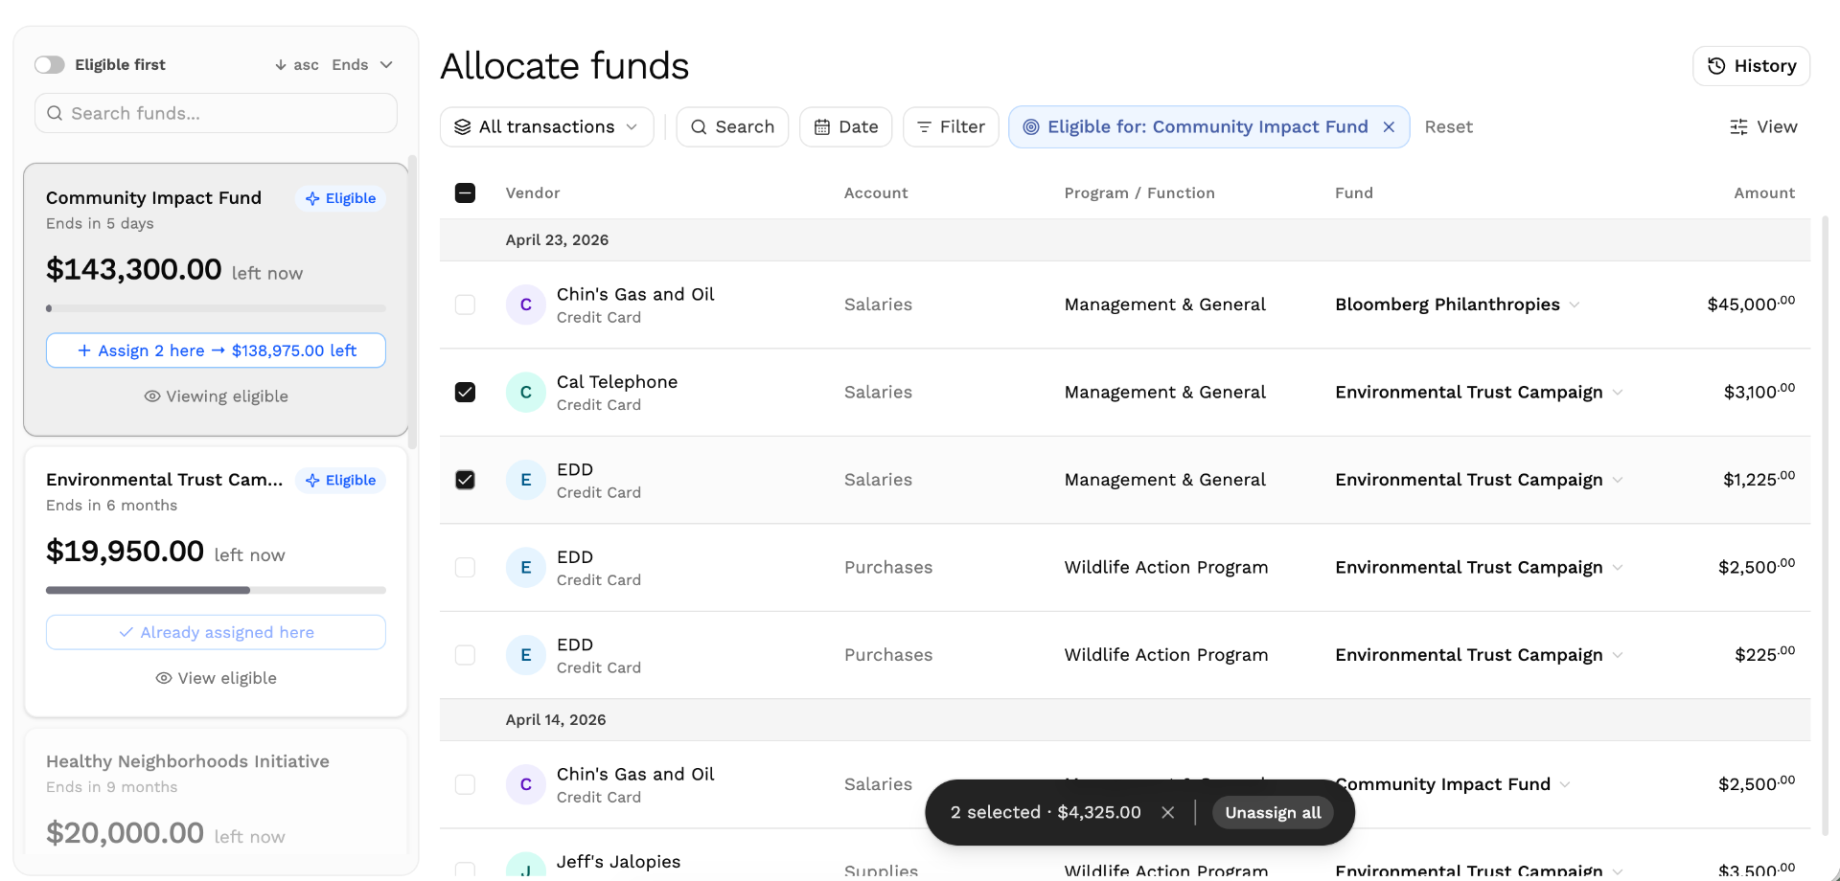Check the Chin's Gas and Oil $2,500 row
Screen dimensions: 1840x881
[465, 784]
